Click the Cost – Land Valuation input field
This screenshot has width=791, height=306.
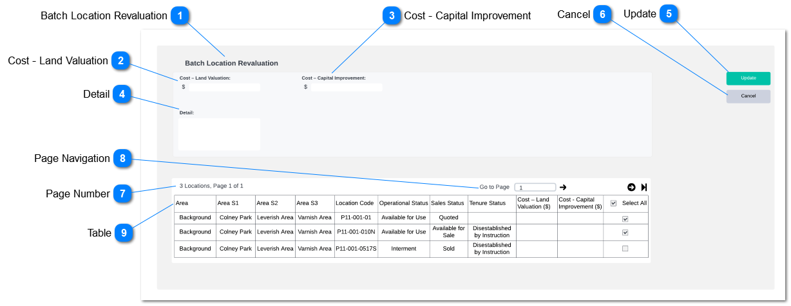(x=224, y=87)
